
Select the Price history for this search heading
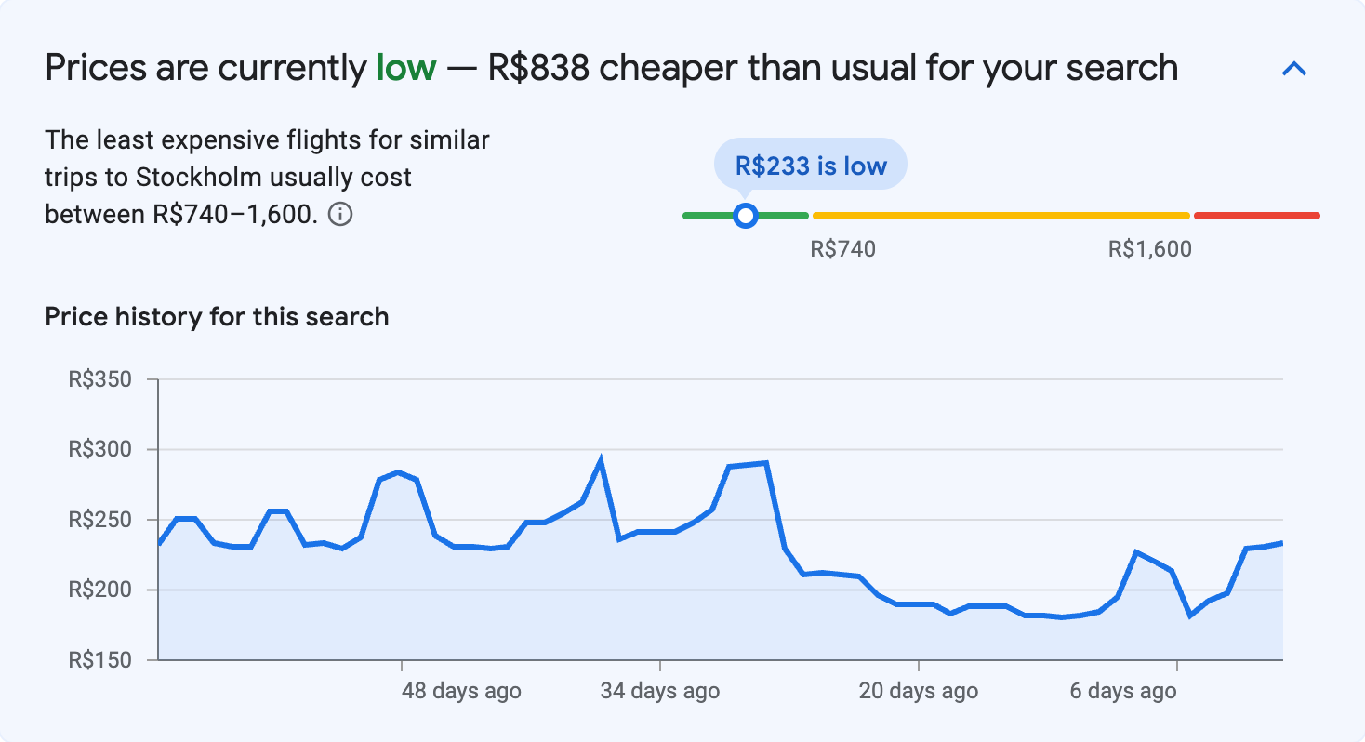click(217, 316)
